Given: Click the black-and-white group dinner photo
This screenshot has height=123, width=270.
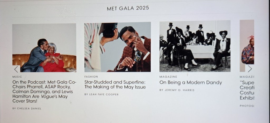Looking at the screenshot, I should pyautogui.click(x=195, y=46).
